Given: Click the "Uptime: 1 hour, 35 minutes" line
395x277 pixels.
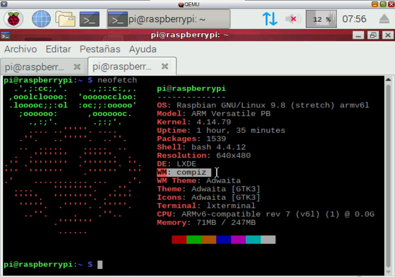Looking at the screenshot, I should tap(221, 131).
